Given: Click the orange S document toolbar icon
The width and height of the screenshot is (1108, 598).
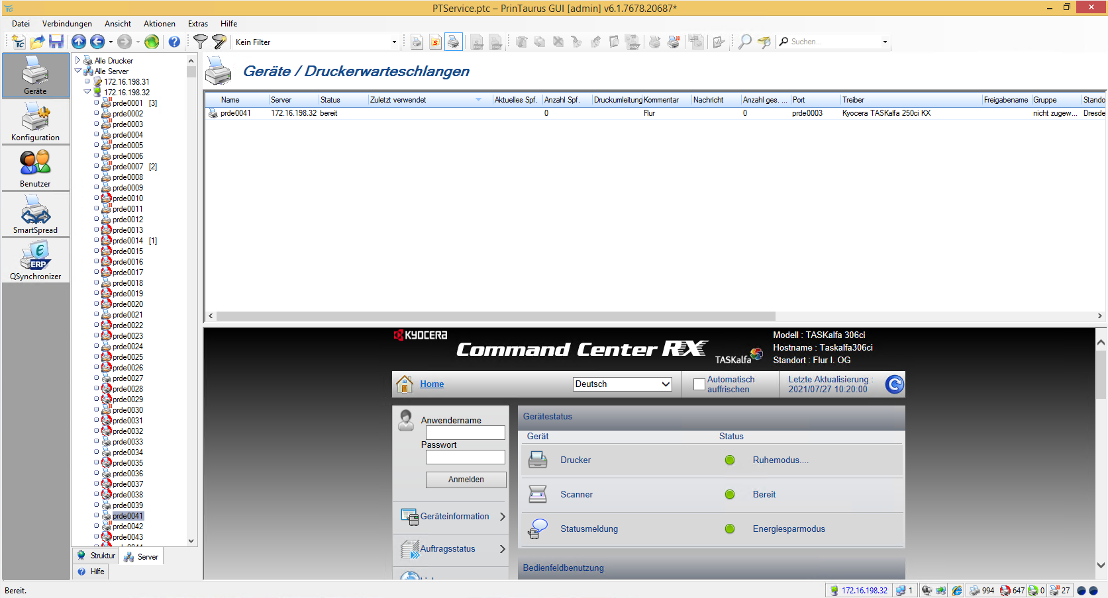Looking at the screenshot, I should tap(435, 42).
